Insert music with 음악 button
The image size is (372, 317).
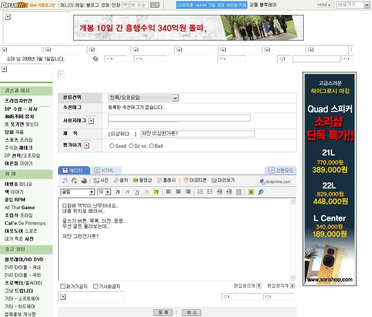121,181
